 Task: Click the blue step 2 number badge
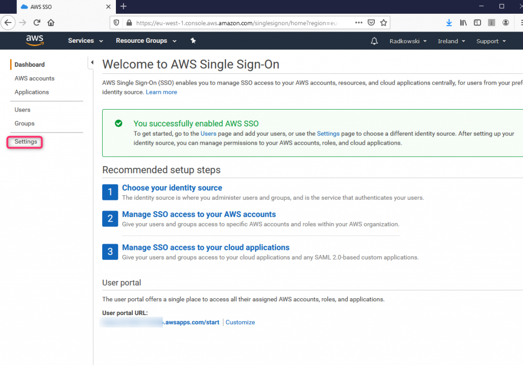(110, 219)
